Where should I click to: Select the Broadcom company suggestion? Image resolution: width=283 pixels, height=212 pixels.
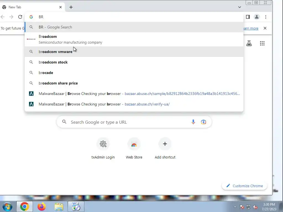(134, 39)
